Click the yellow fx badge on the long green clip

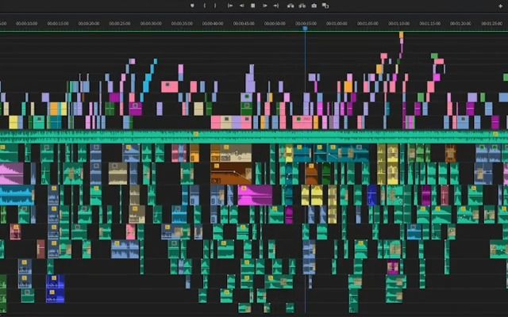tap(196, 134)
